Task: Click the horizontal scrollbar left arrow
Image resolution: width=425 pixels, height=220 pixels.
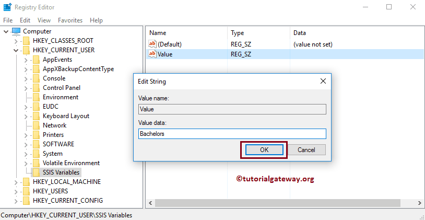Action: (x=150, y=203)
